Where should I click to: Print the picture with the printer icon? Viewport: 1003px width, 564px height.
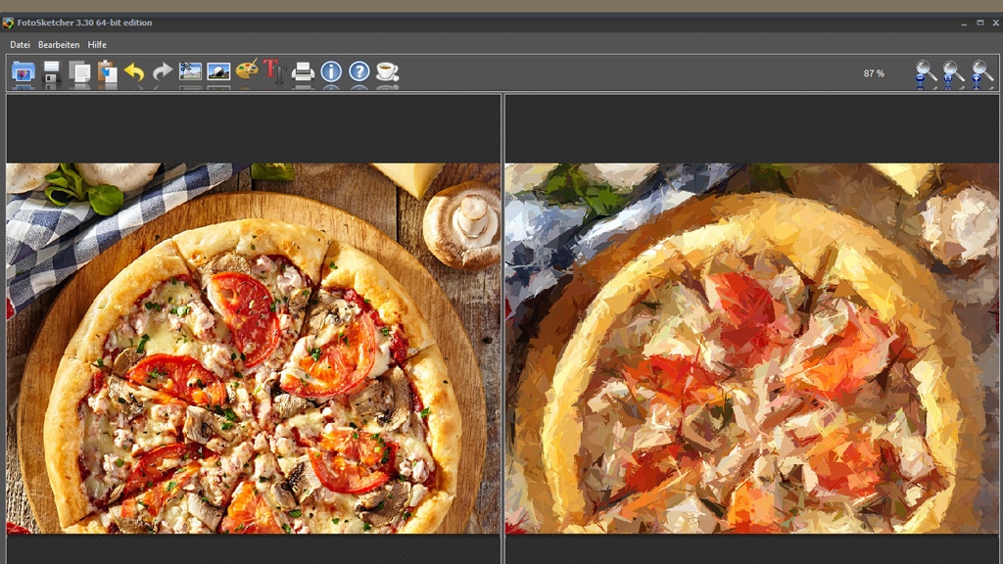303,71
